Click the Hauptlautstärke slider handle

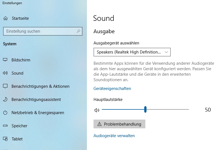tap(145, 109)
